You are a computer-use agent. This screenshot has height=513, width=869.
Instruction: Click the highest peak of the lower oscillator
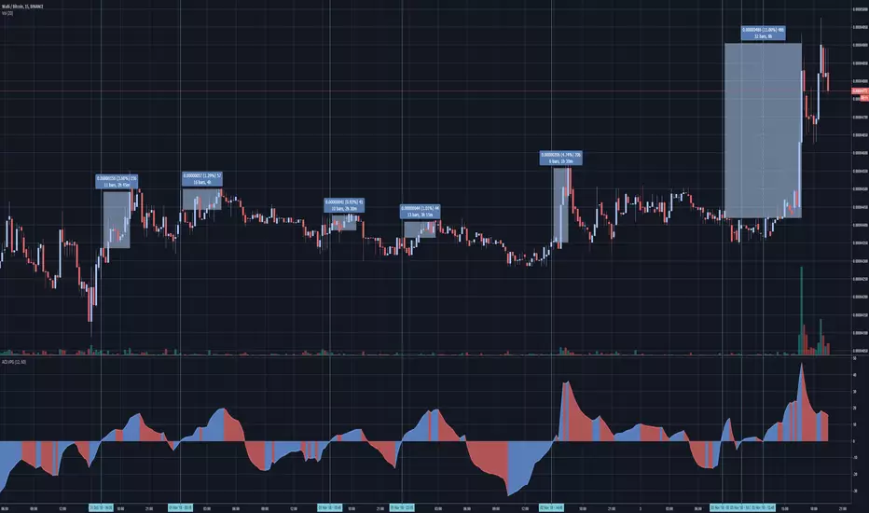pyautogui.click(x=801, y=365)
